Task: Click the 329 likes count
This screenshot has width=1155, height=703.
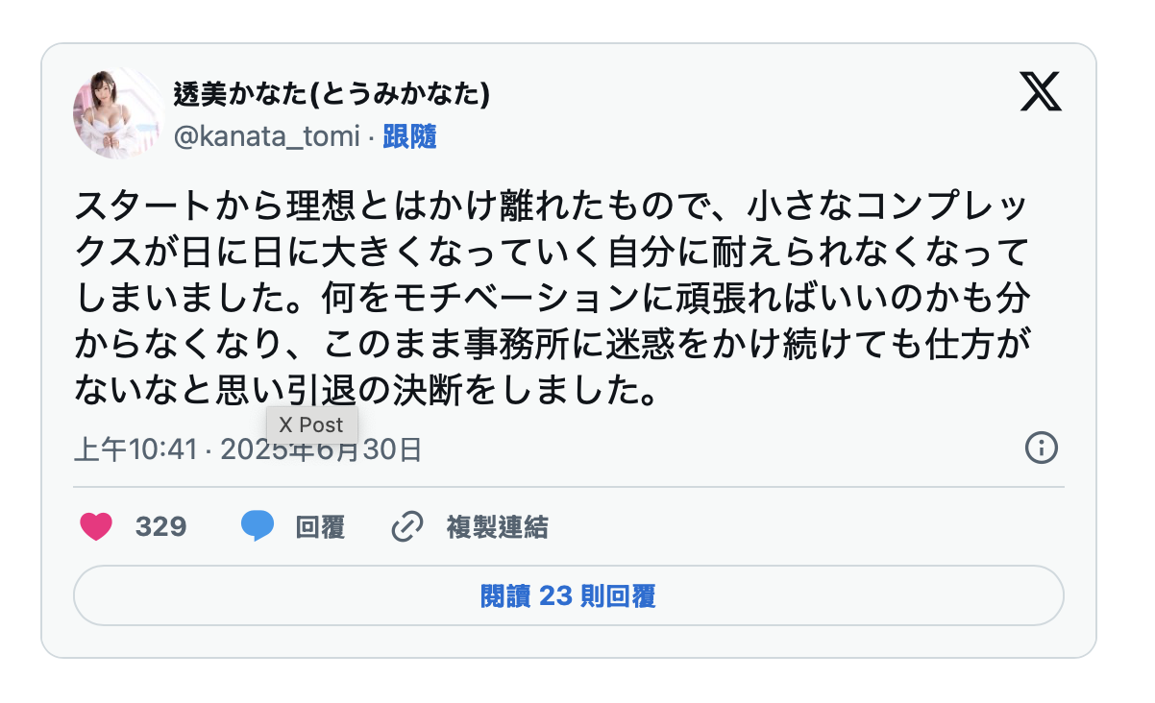Action: coord(160,527)
